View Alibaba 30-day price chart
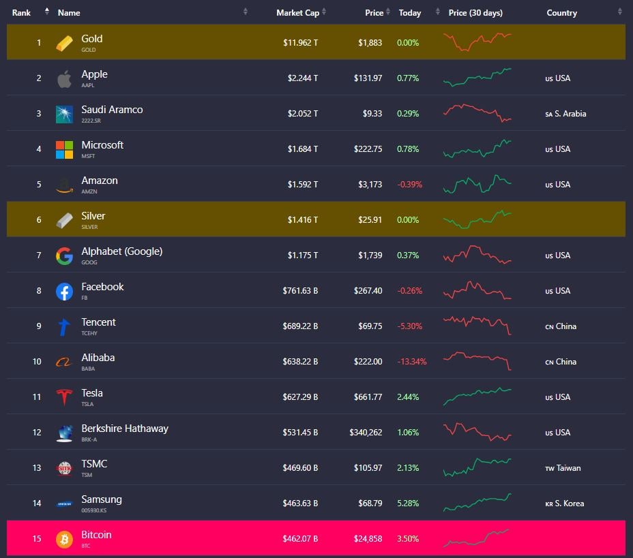Screen dimensions: 633x558 477,361
